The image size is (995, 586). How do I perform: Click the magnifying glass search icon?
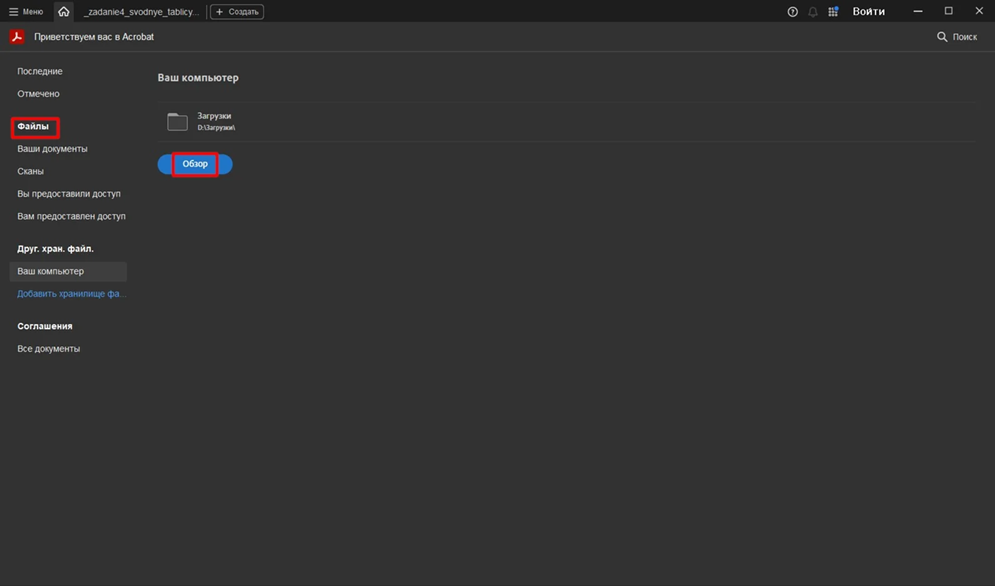click(x=942, y=37)
